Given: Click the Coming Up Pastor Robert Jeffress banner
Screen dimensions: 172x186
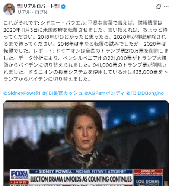Looking at the screenshot, I should click(148, 172).
